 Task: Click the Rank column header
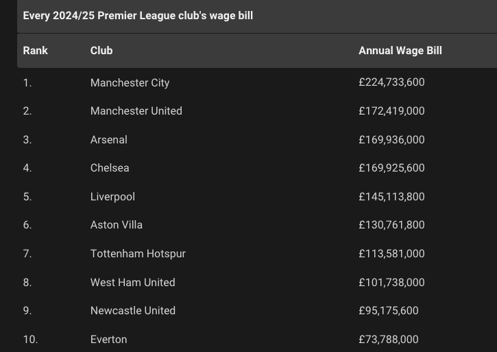click(x=36, y=51)
